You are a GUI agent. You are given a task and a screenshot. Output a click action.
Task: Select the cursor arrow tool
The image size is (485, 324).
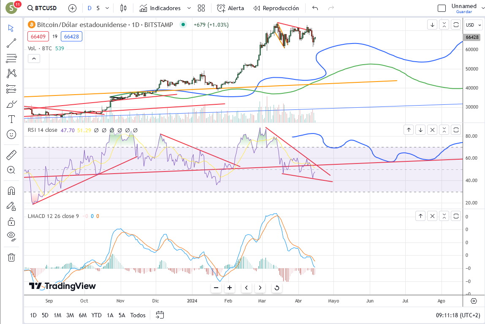pyautogui.click(x=11, y=28)
